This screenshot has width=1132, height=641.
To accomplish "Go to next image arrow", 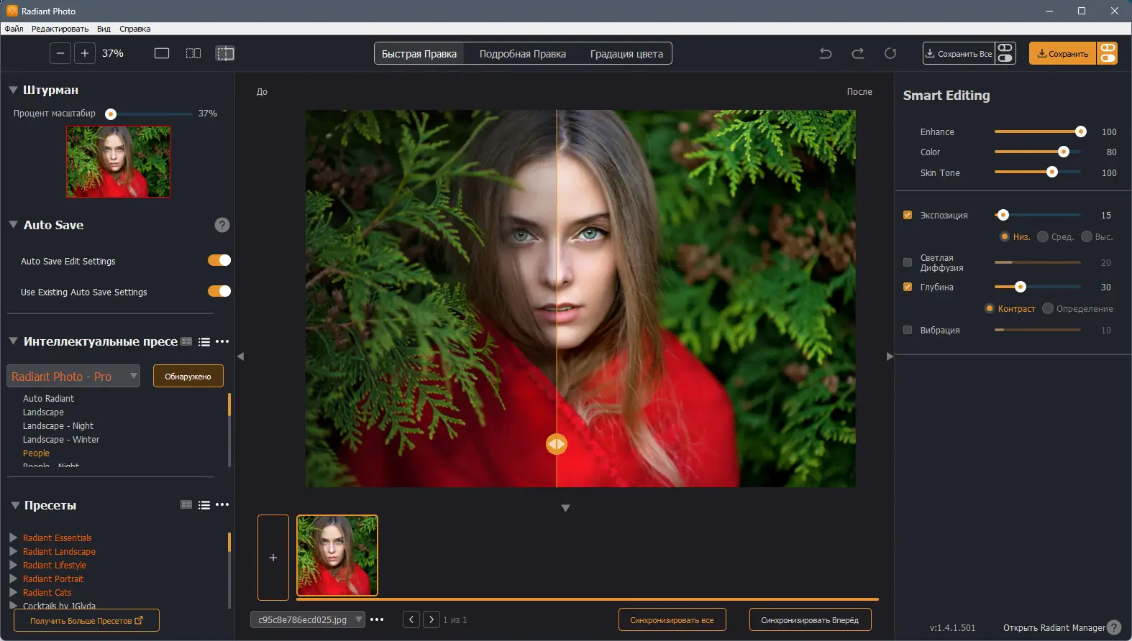I will pos(432,619).
